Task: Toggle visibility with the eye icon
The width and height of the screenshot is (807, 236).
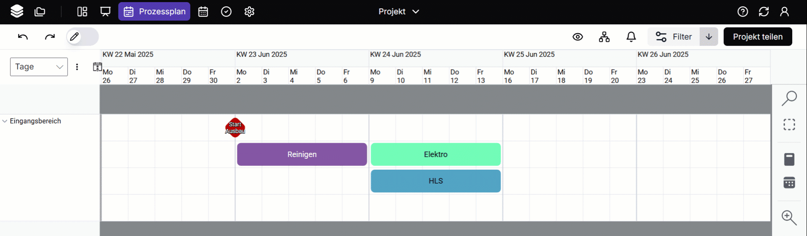Action: pyautogui.click(x=578, y=37)
